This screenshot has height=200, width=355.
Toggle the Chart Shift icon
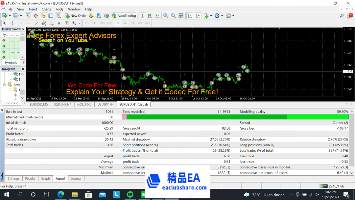[198, 16]
